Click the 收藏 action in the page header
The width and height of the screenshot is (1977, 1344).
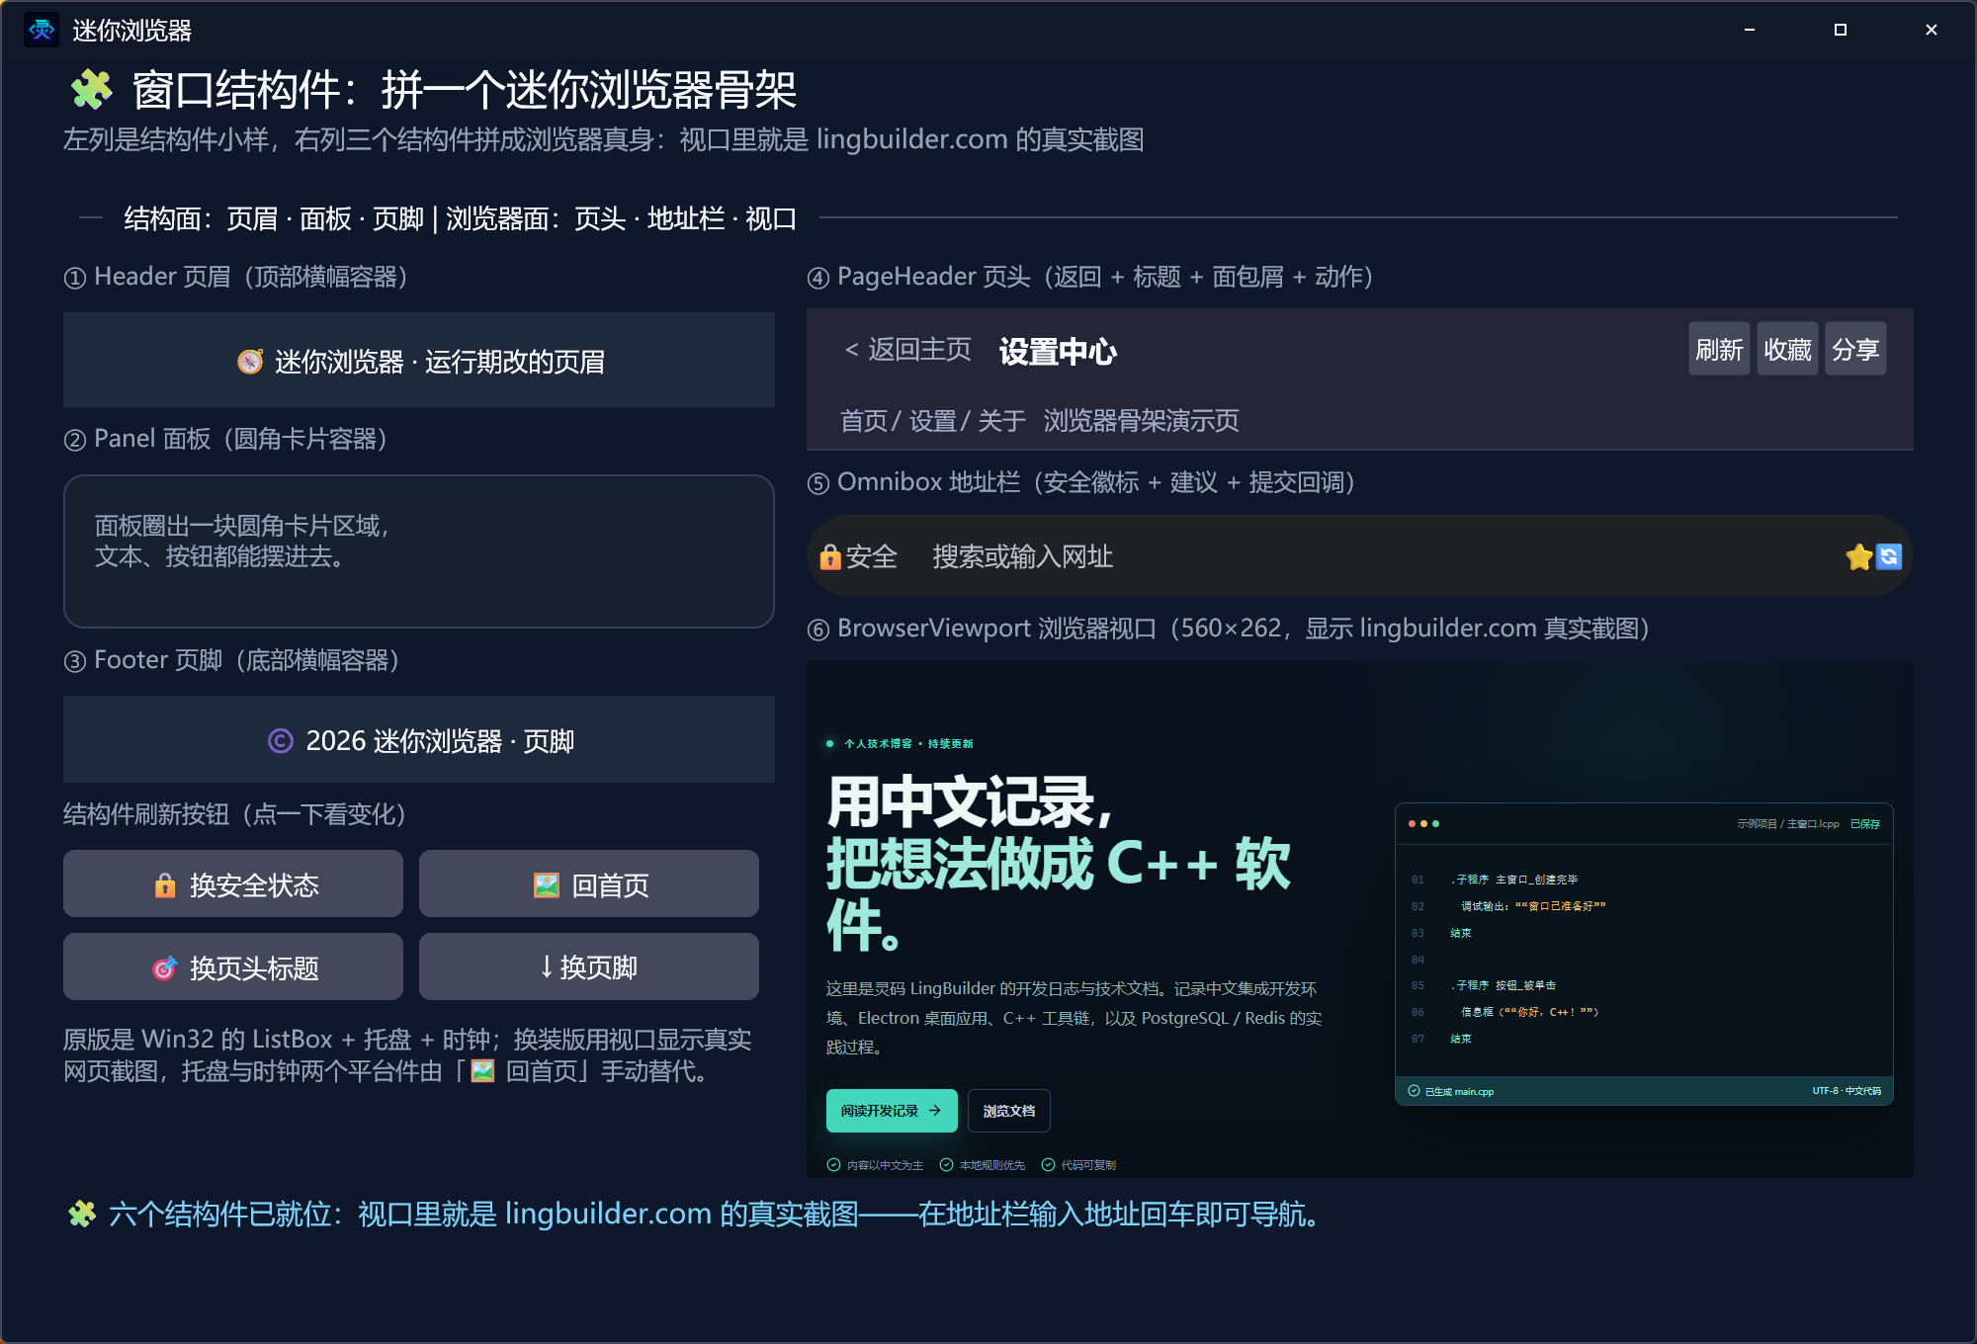click(1787, 349)
